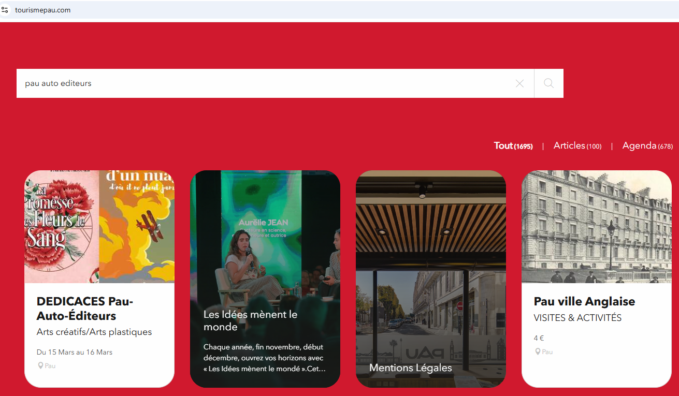Viewport: 679px width, 396px height.
Task: Click the historic building photo thumbnail
Action: click(x=596, y=227)
